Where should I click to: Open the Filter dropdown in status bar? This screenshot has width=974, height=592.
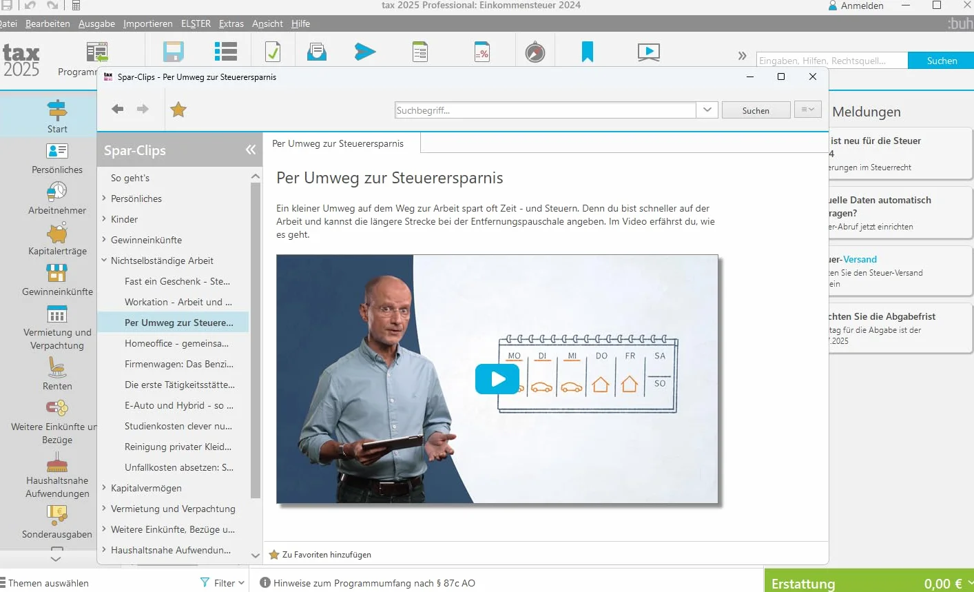coord(222,583)
